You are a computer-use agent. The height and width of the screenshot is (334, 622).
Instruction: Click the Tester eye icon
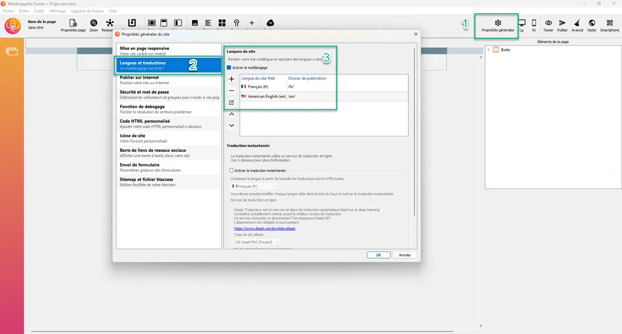click(x=548, y=23)
